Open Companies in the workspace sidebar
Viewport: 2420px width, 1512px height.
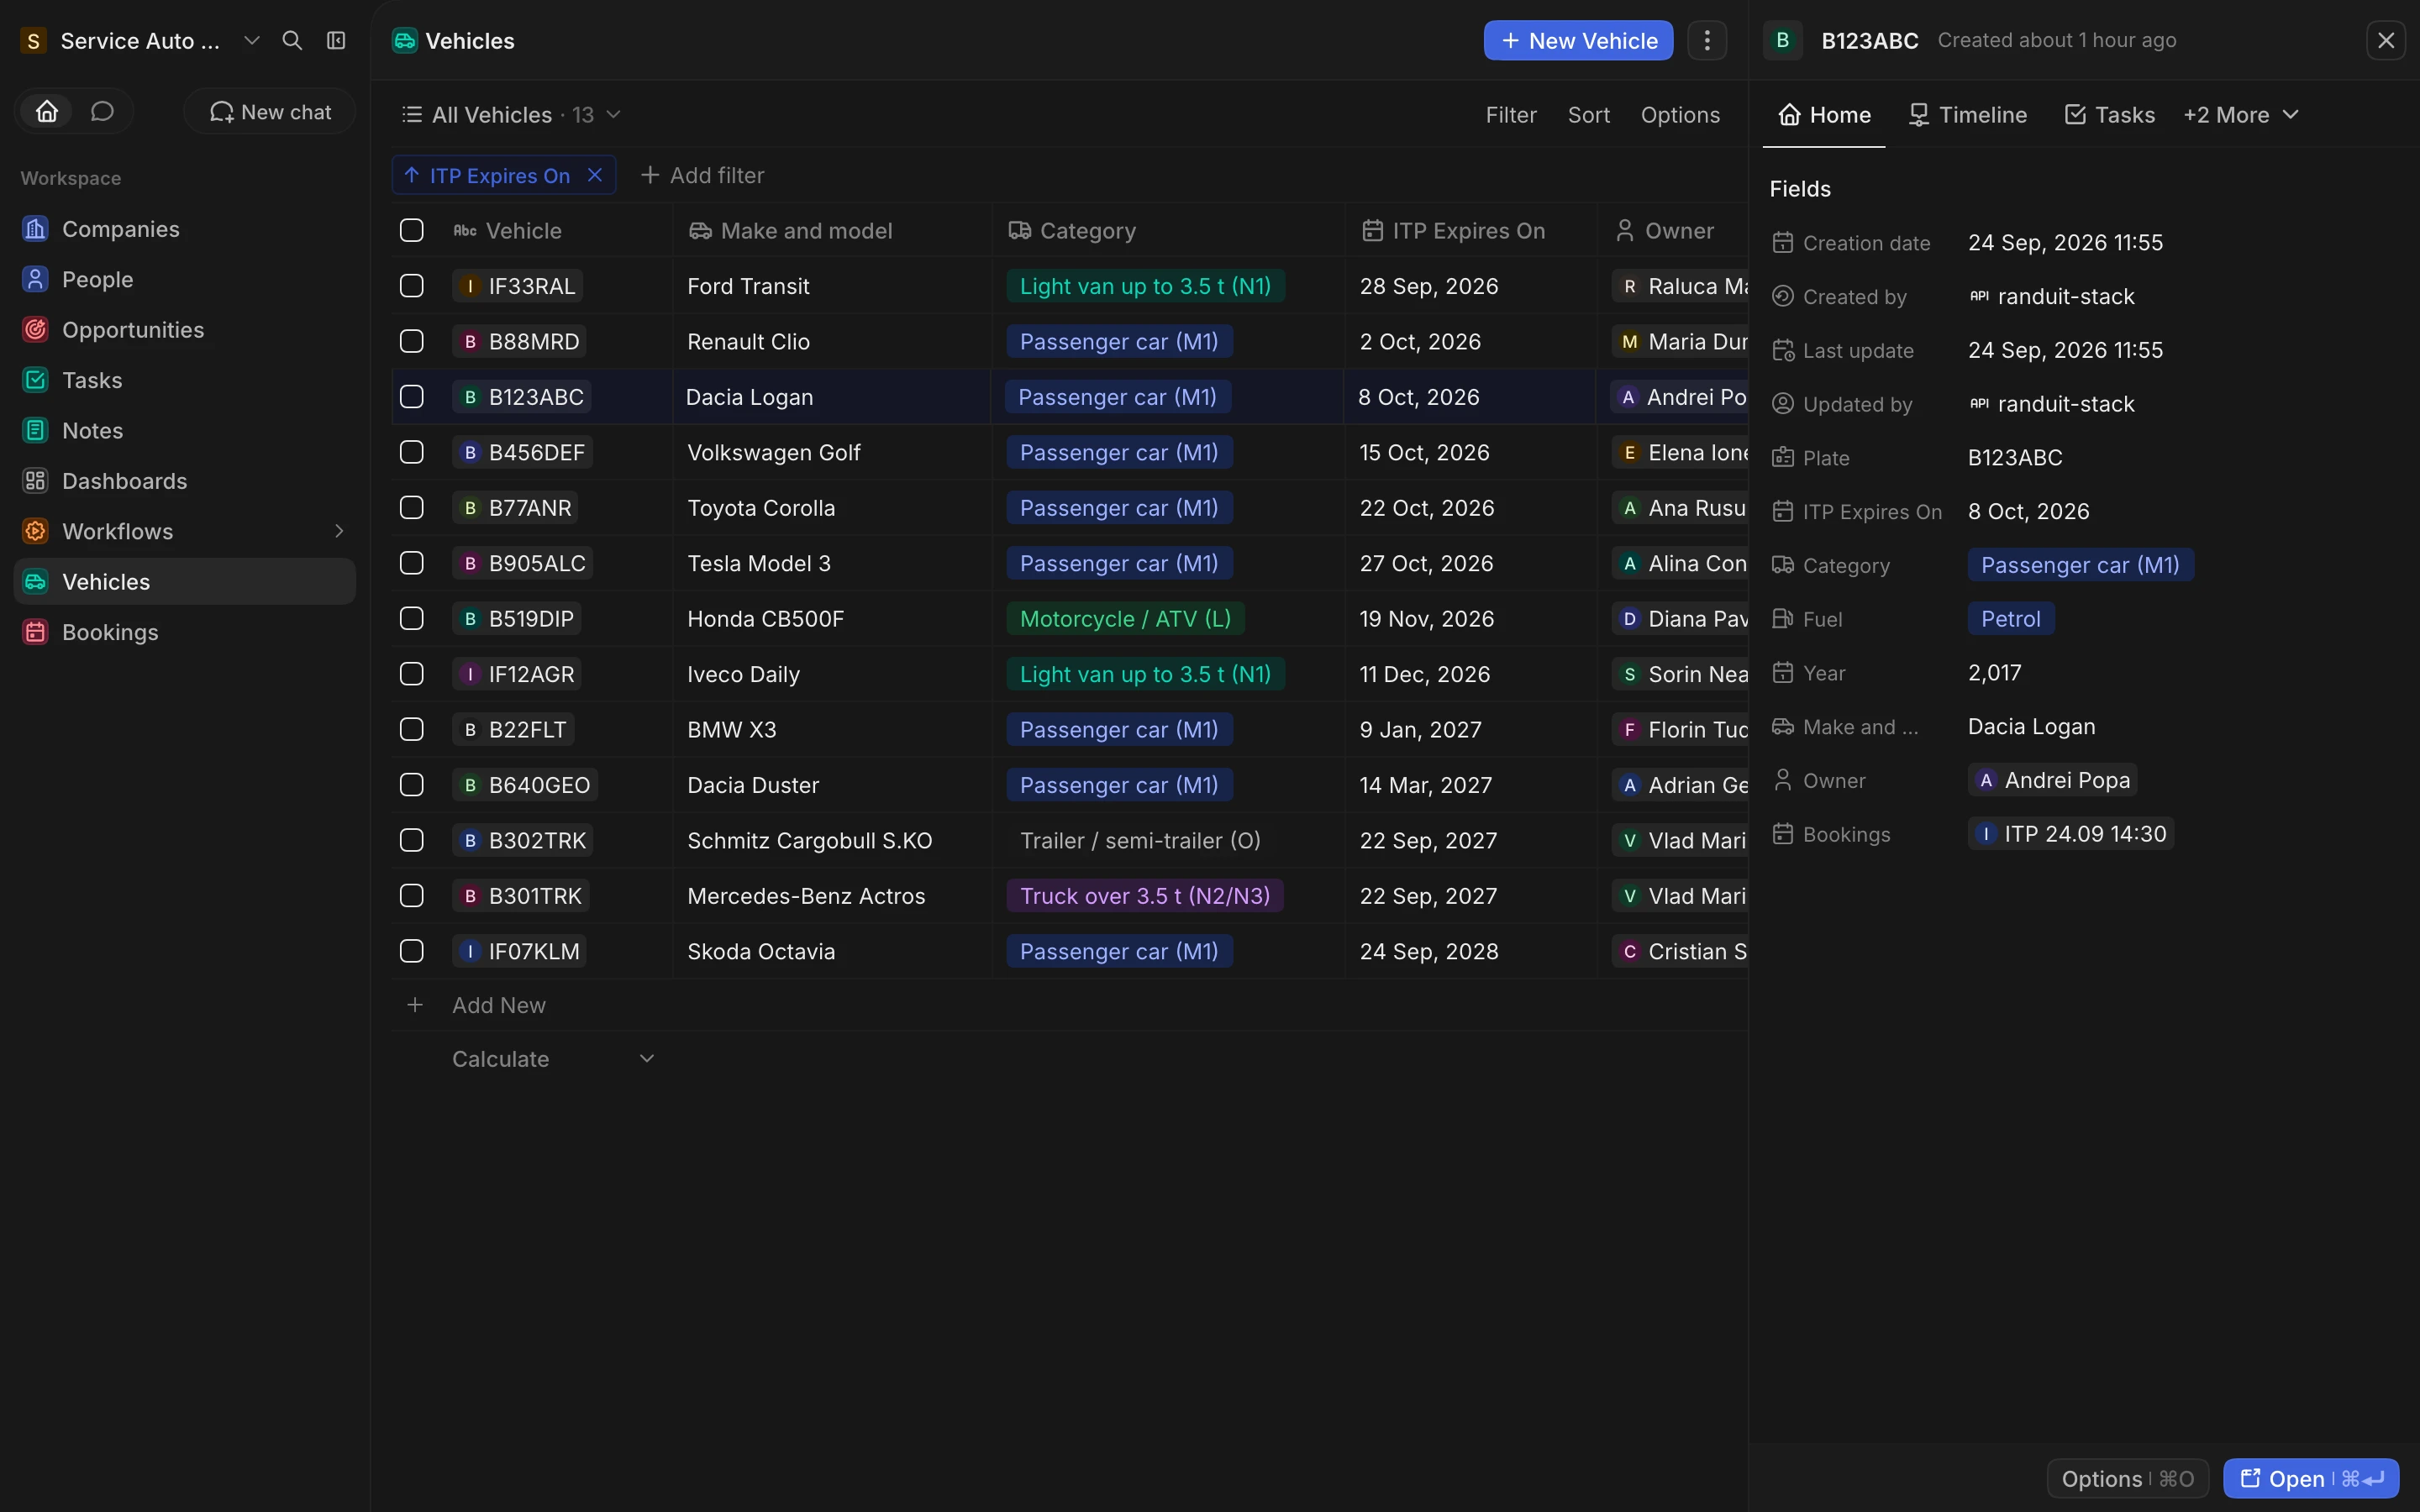pos(185,229)
